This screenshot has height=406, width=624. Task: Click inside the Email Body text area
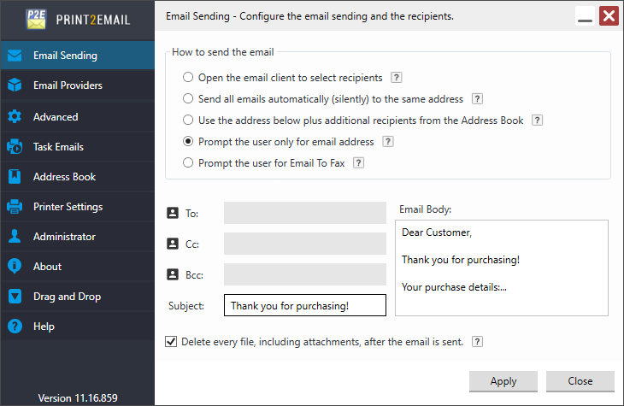click(x=503, y=268)
